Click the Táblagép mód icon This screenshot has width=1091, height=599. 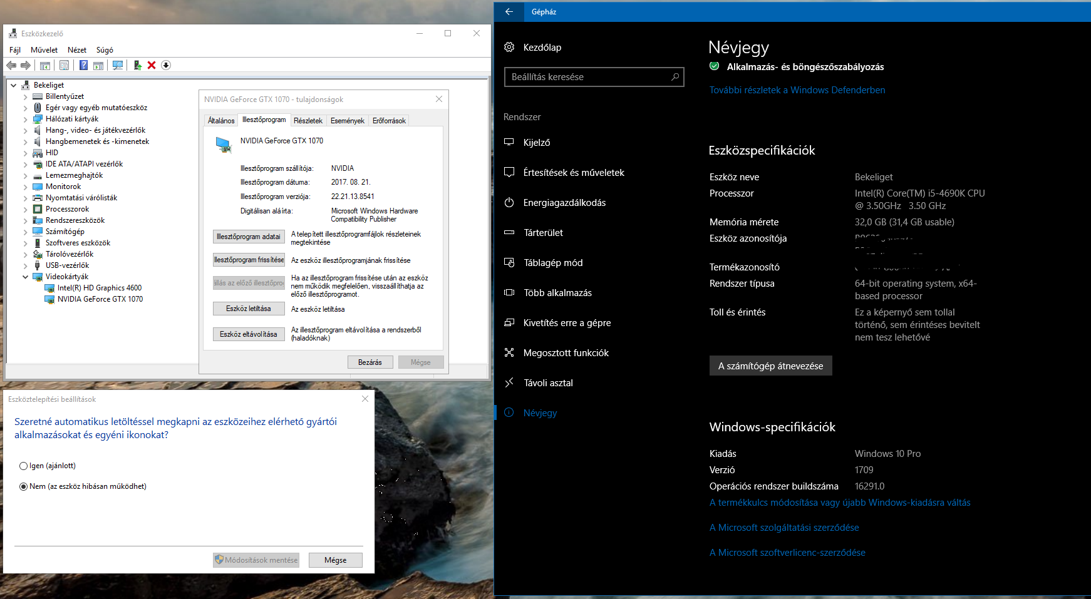pyautogui.click(x=509, y=262)
